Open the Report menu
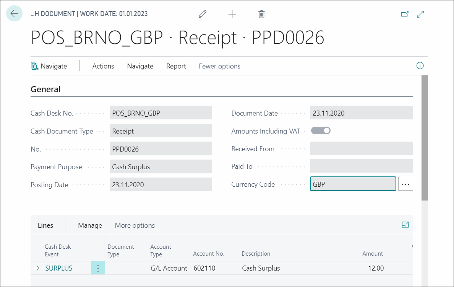This screenshot has width=454, height=287. (176, 66)
